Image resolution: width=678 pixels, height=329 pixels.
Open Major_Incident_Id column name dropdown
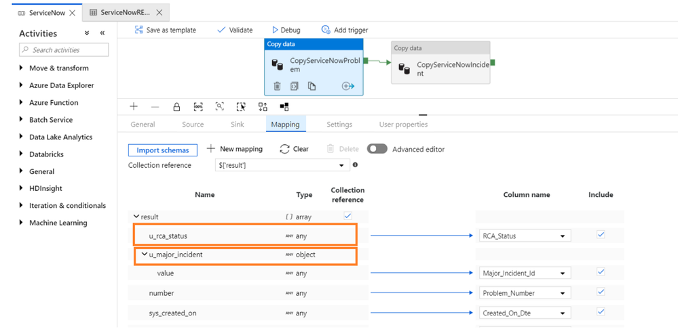(x=525, y=273)
